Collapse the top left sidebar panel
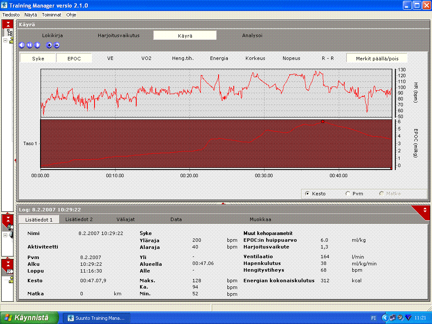The image size is (432, 324). click(x=8, y=24)
